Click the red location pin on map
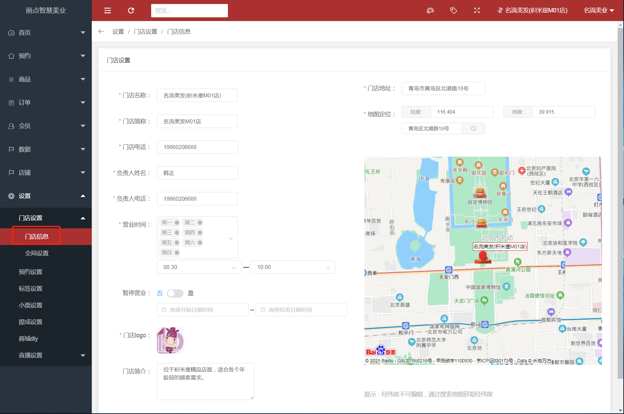 point(483,257)
